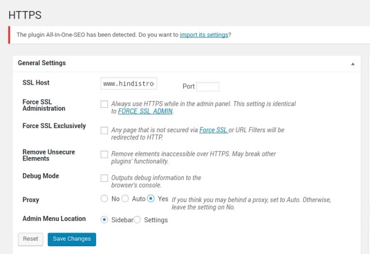Click the Save Changes button
The height and width of the screenshot is (254, 370).
[72, 239]
